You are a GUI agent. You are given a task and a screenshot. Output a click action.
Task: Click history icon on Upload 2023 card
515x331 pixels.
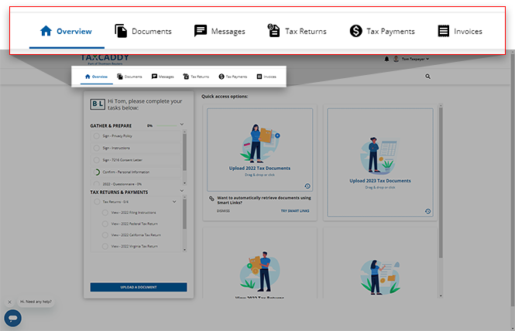pos(427,211)
